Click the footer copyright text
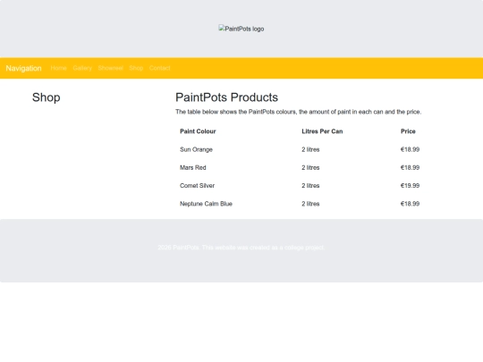 (x=241, y=248)
